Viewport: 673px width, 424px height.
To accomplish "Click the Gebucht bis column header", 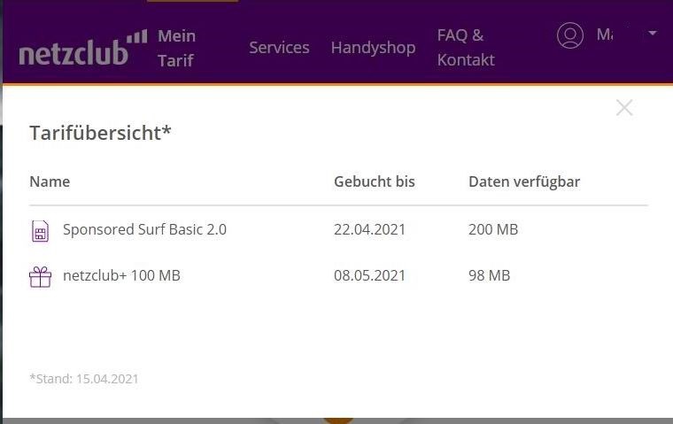I will click(x=375, y=181).
